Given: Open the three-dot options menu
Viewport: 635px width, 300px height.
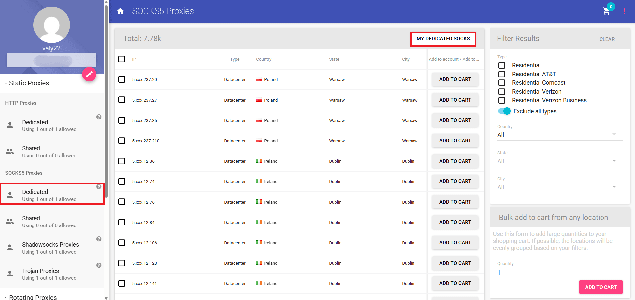Looking at the screenshot, I should pos(624,11).
